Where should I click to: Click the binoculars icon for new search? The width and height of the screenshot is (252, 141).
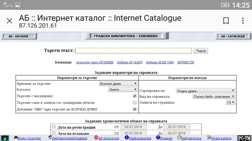point(16,138)
